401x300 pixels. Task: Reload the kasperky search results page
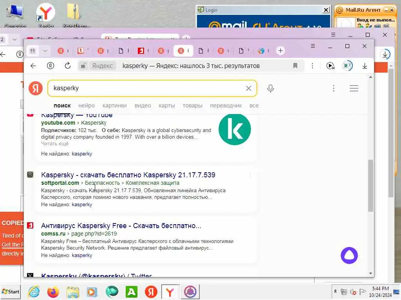(x=67, y=66)
